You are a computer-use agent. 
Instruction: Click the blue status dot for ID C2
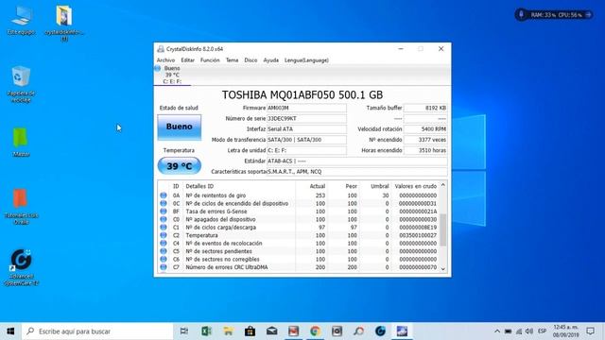164,235
